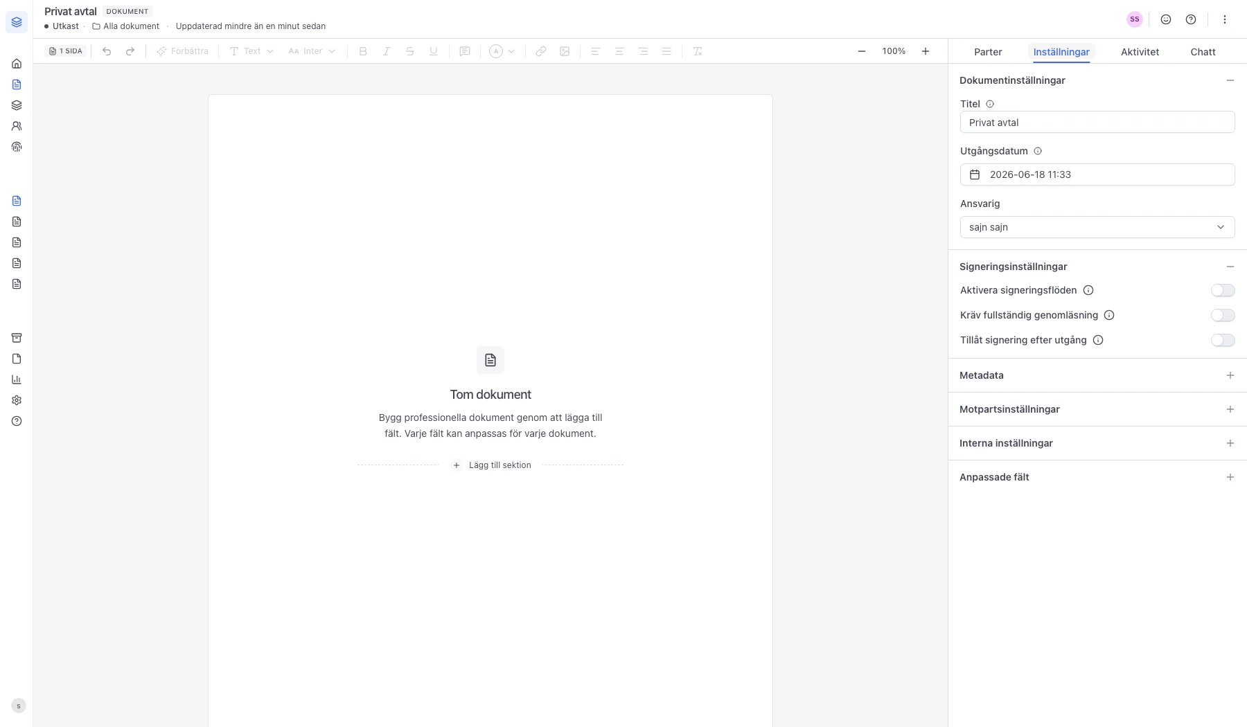Insert an image

pos(565,51)
